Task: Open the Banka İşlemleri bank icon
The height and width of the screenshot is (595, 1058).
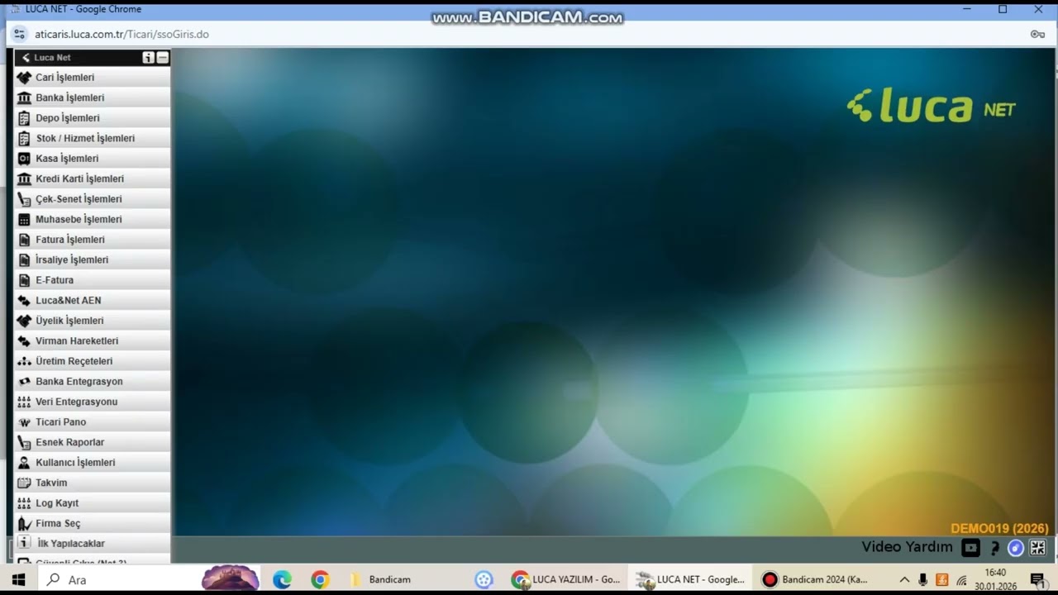Action: point(24,98)
